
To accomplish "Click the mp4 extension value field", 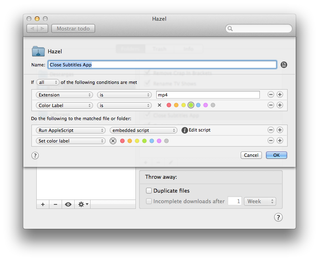I will [208, 95].
